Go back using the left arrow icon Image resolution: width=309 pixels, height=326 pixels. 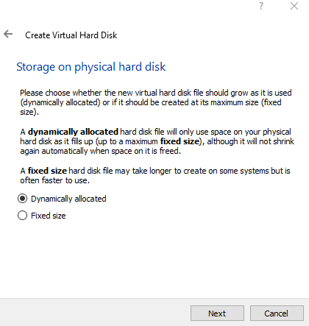click(x=8, y=34)
